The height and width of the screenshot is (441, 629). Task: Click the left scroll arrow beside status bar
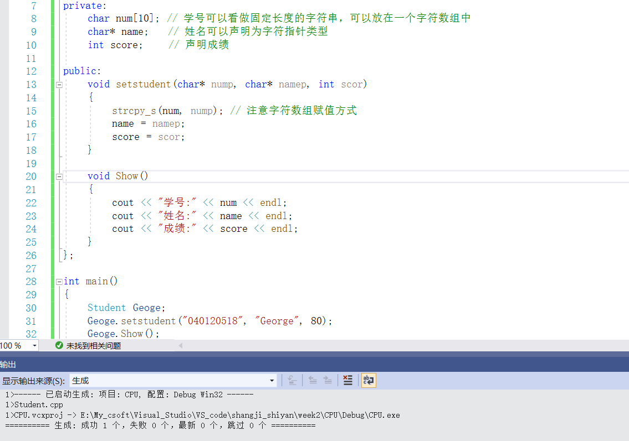[180, 345]
